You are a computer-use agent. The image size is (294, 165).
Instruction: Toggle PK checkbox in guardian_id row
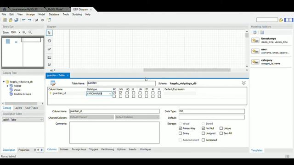[x=114, y=93]
